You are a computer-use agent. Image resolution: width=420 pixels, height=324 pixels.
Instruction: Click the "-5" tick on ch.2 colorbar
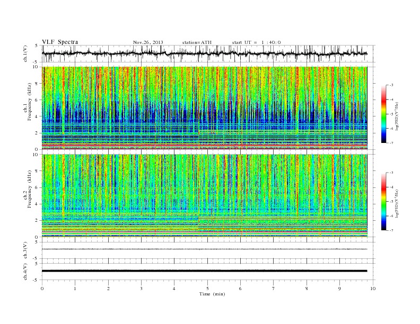pos(391,202)
